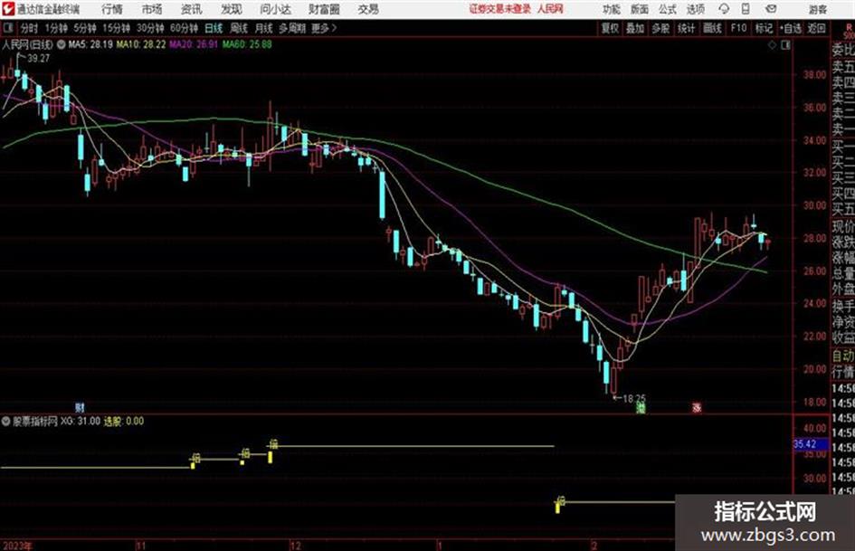Screen dimensions: 855x551
Task: Click the Tongdaxin logo icon
Action: [x=7, y=9]
